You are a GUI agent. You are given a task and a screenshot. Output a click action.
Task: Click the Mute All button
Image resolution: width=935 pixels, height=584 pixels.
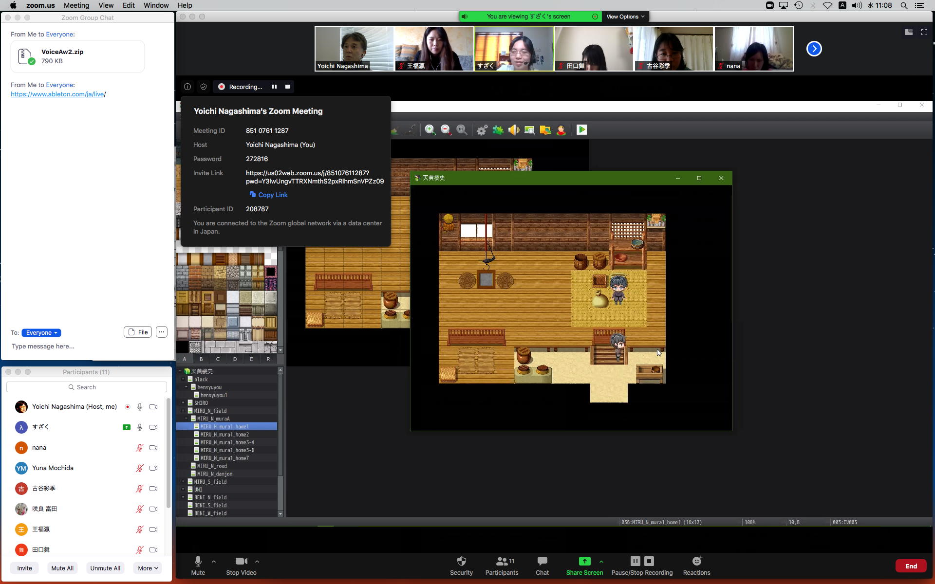[x=62, y=568]
